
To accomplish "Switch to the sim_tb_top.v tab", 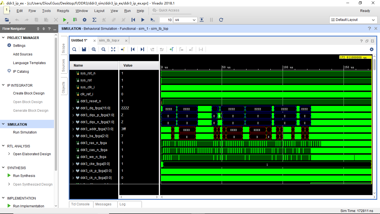I will tap(109, 40).
